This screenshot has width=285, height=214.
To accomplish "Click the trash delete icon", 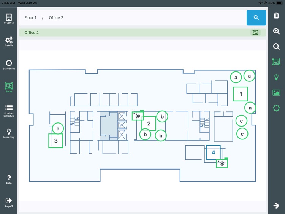I will tap(276, 16).
